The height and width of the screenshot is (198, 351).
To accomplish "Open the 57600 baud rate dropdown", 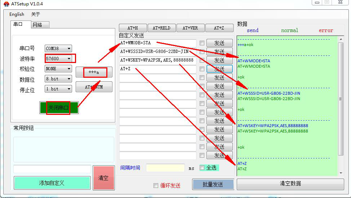I will (x=69, y=59).
